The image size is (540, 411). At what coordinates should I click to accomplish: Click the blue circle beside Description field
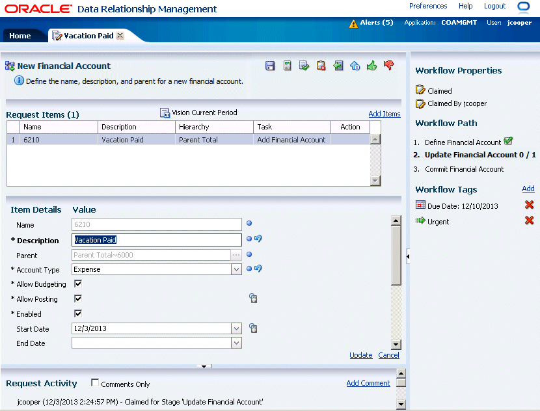tap(249, 239)
